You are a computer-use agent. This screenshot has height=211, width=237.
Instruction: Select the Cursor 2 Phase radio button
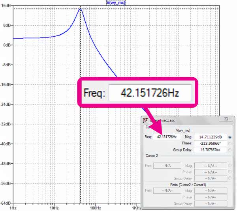230,172
